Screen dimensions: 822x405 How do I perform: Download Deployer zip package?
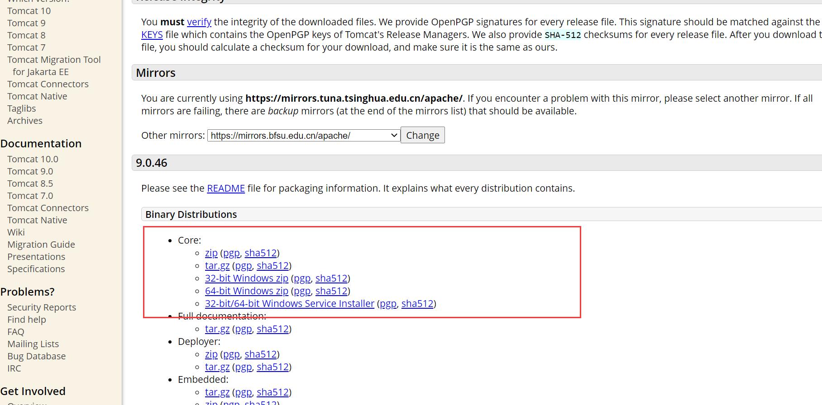point(211,354)
